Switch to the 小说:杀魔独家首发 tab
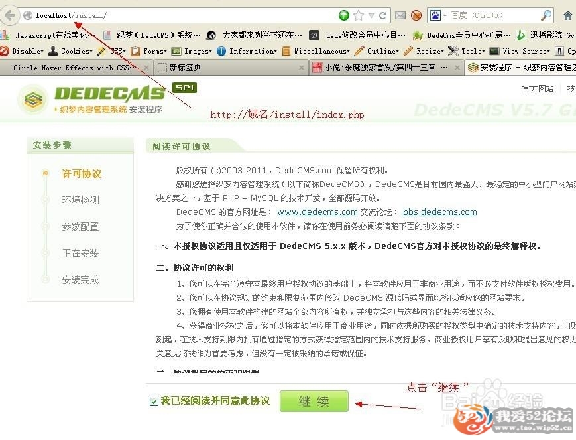Viewport: 576px width, 440px height. click(x=386, y=68)
